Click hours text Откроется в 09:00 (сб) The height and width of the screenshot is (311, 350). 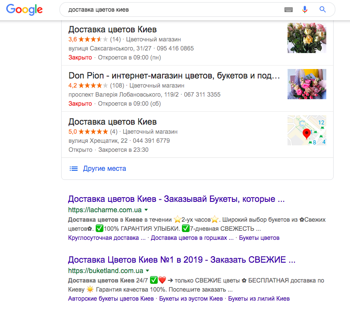click(x=129, y=104)
